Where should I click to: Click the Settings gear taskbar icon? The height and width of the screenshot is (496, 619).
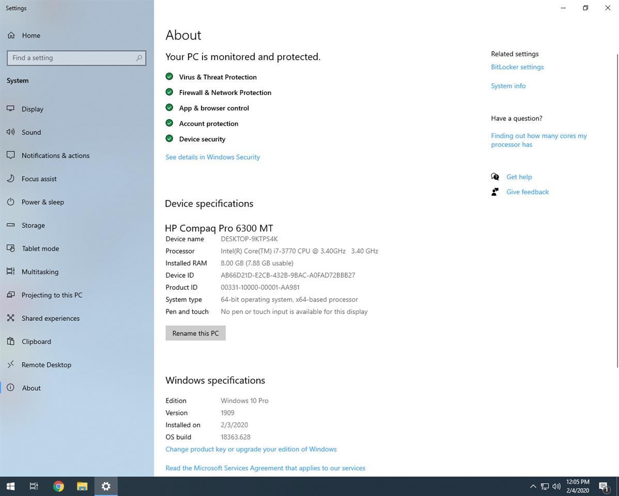106,486
